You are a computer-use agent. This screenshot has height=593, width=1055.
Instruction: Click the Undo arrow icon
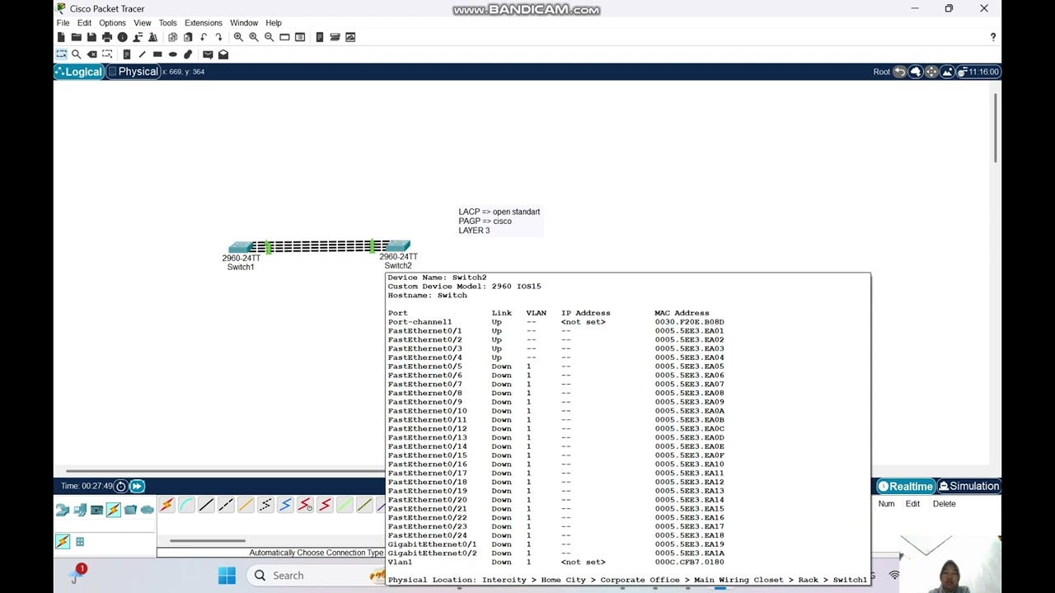(203, 37)
